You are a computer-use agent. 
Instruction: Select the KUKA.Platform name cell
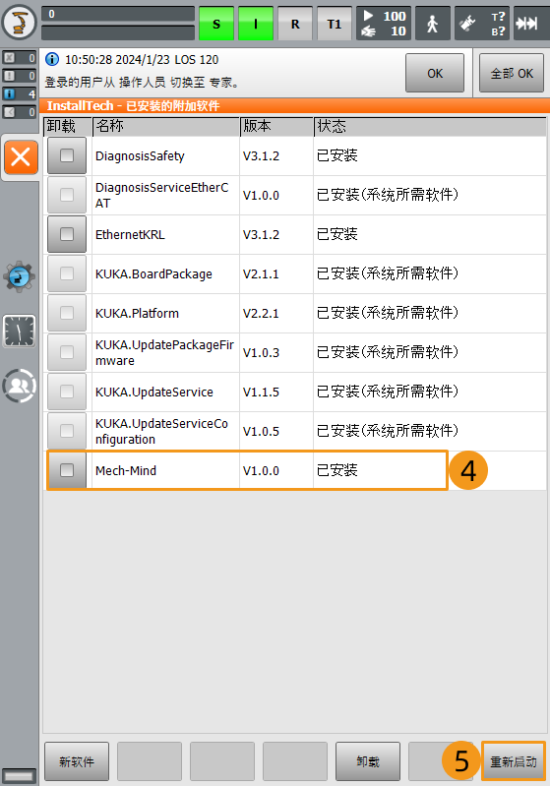[x=166, y=313]
